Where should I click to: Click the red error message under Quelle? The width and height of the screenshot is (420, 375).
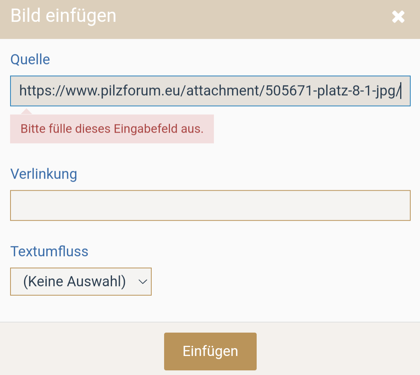112,129
